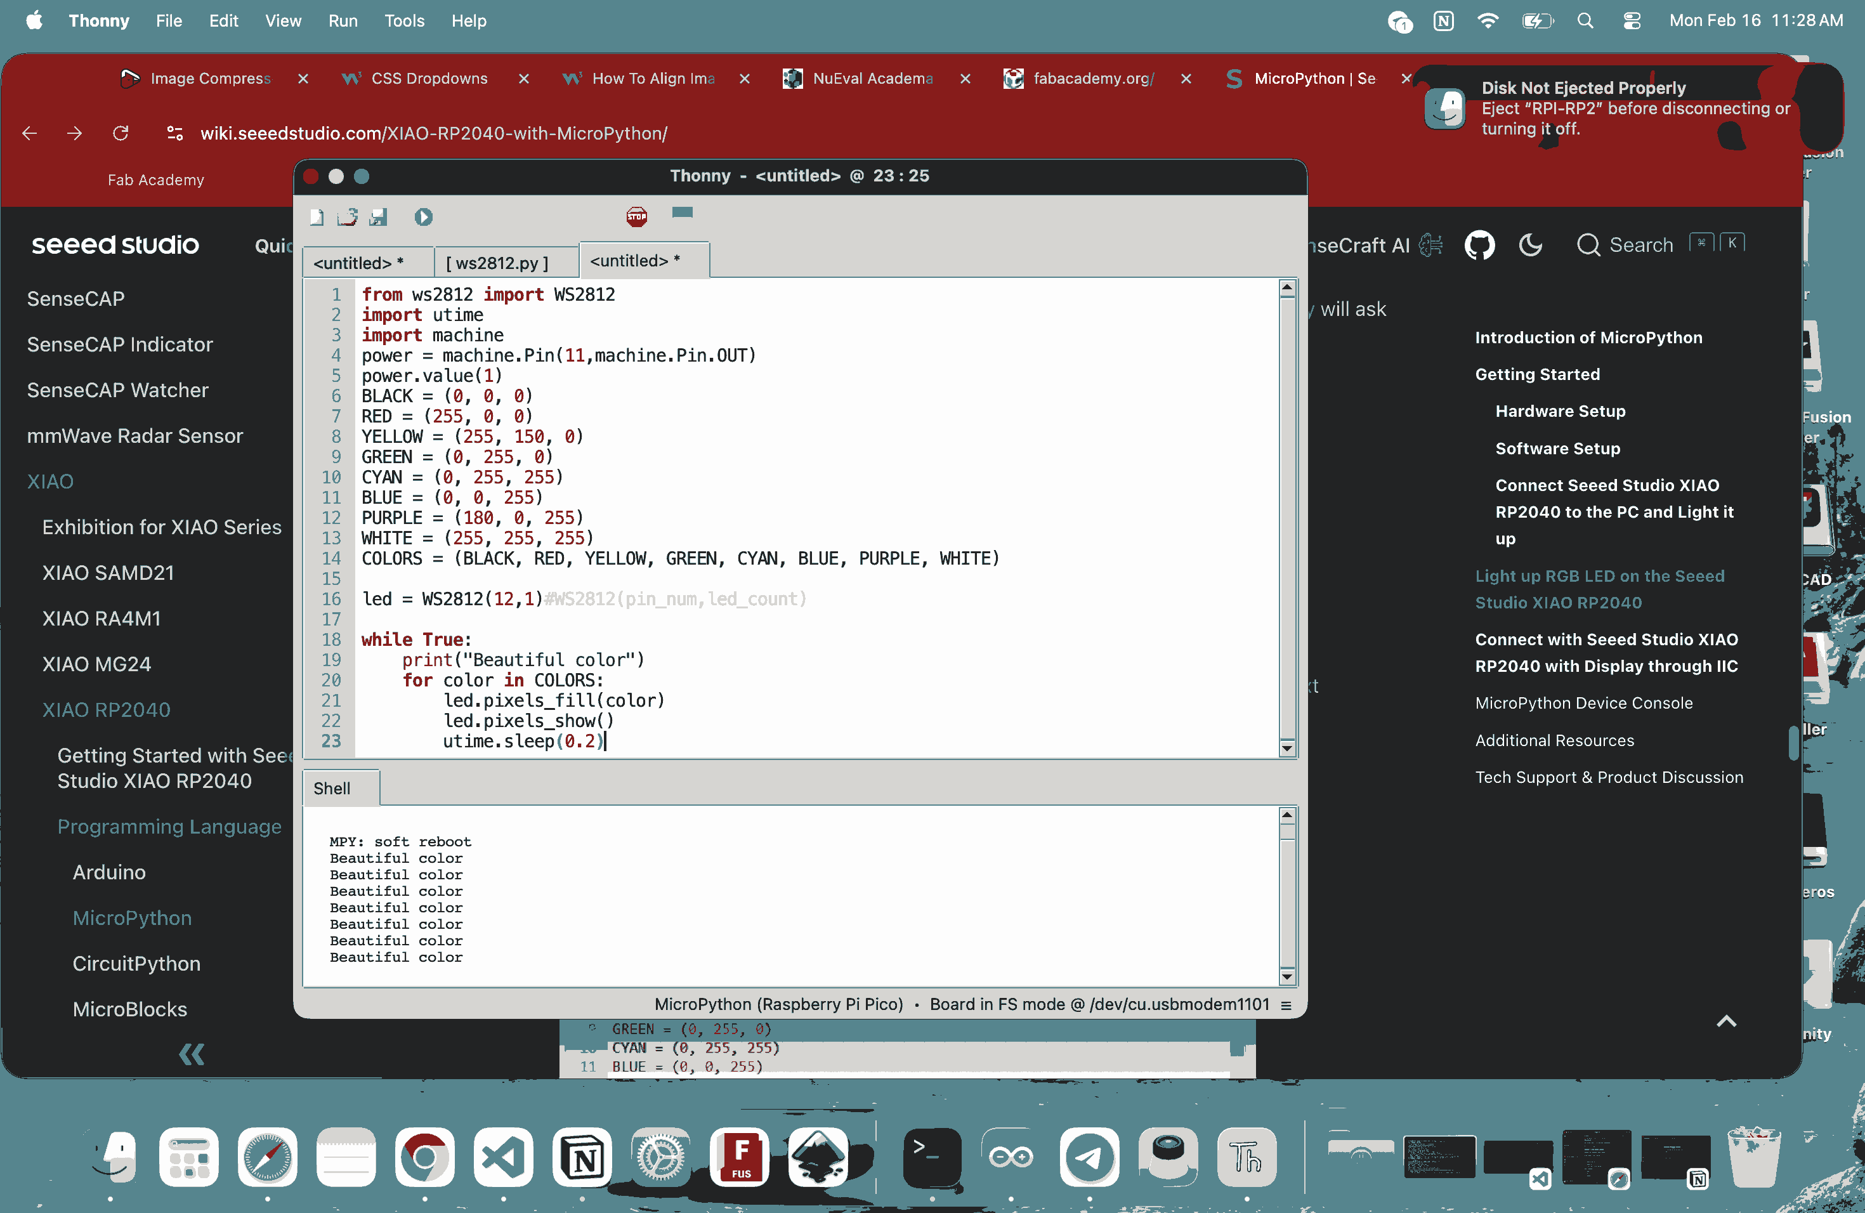Click the Open file icon in Thonny
The height and width of the screenshot is (1213, 1865).
point(347,217)
